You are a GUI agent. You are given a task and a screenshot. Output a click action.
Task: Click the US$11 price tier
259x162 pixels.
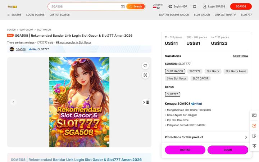point(171,43)
